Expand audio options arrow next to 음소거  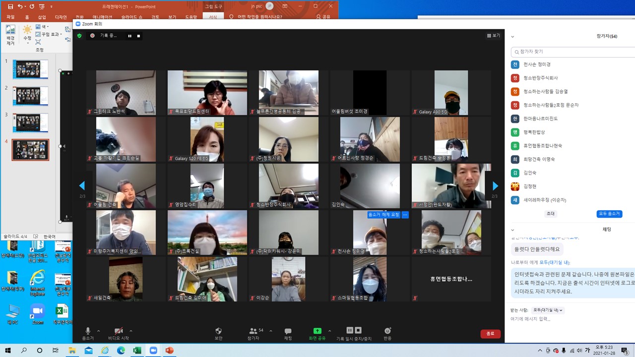pyautogui.click(x=98, y=331)
